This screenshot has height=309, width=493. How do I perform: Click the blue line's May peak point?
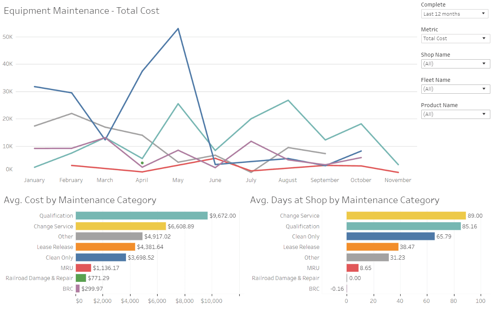(177, 28)
